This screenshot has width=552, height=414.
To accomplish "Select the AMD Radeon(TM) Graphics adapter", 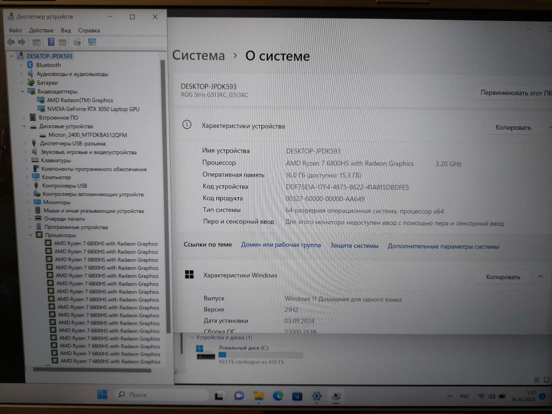I will click(80, 100).
